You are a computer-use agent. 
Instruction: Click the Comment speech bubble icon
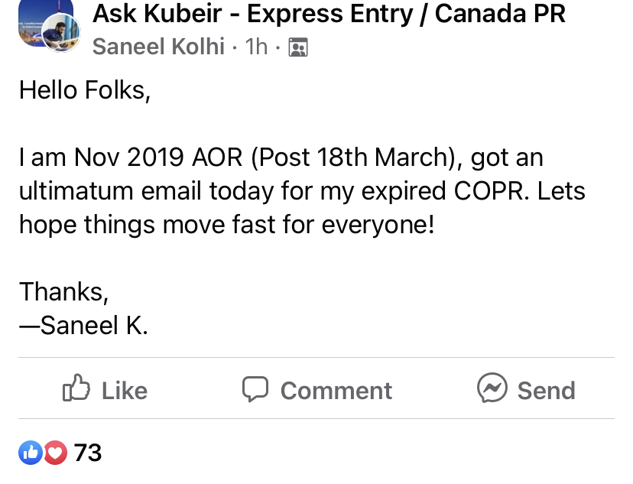(x=255, y=389)
